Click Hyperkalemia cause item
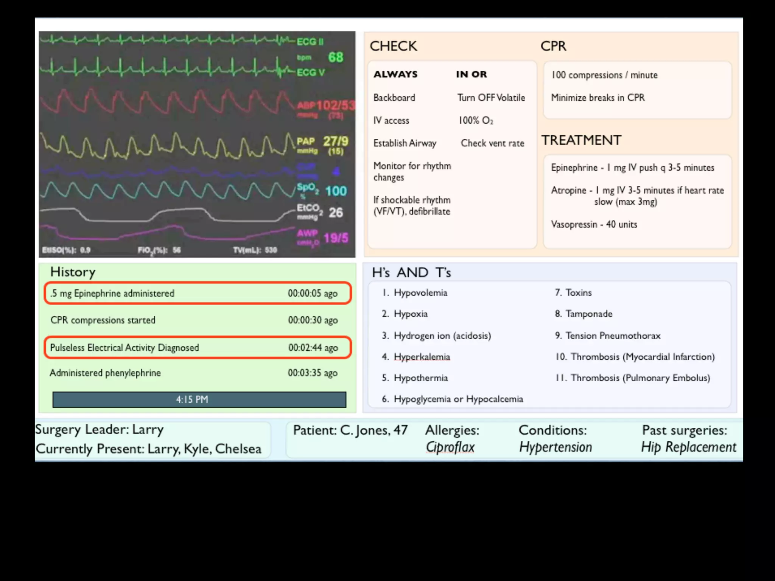The width and height of the screenshot is (775, 581). click(x=422, y=357)
